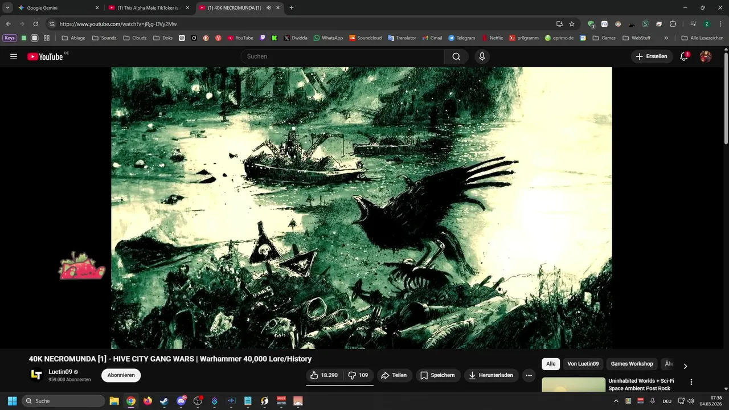729x410 pixels.
Task: Open Chrome three-dot menu
Action: point(720,24)
